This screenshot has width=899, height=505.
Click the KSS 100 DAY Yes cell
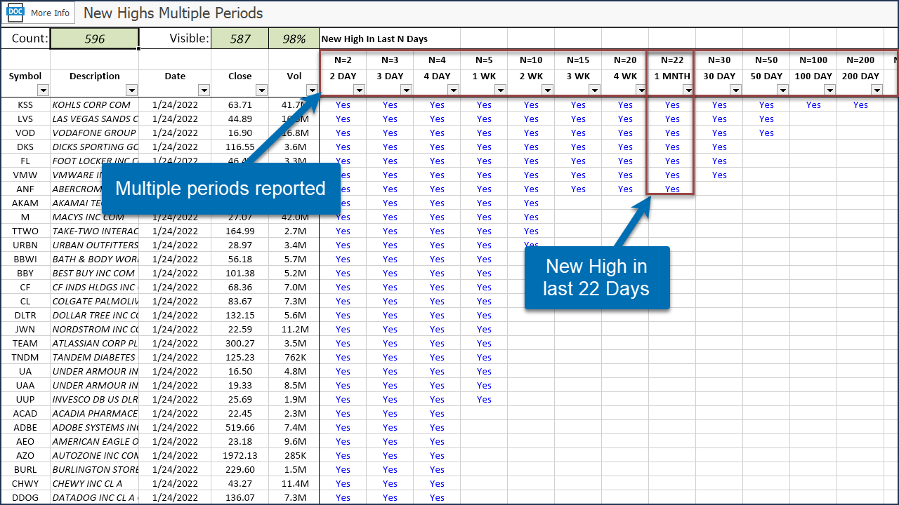[x=813, y=105]
